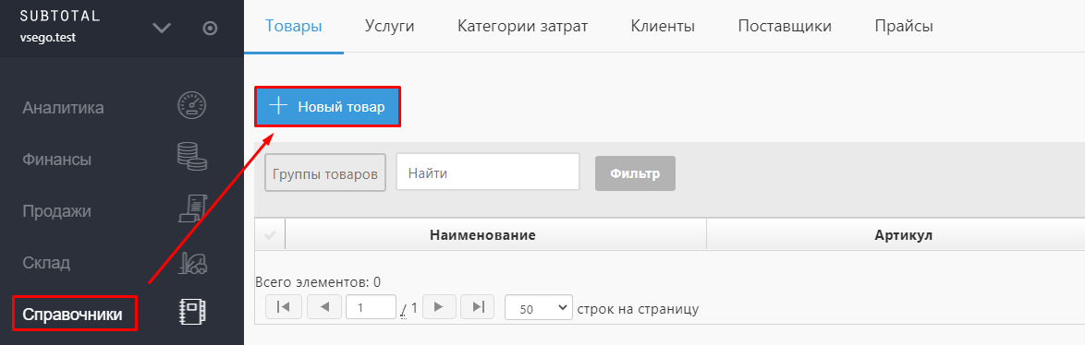
Task: Click the Группы товаров button
Action: click(325, 172)
